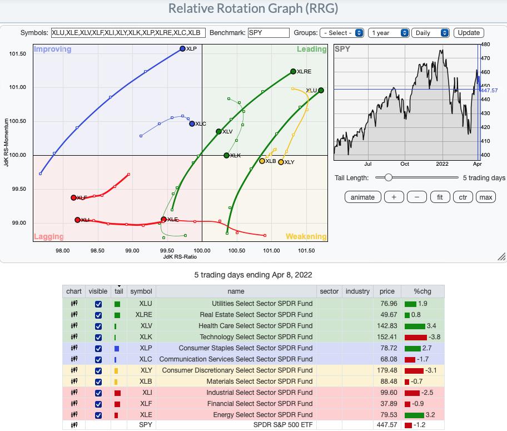
Task: Adjust the Tail Length slider
Action: coord(388,177)
